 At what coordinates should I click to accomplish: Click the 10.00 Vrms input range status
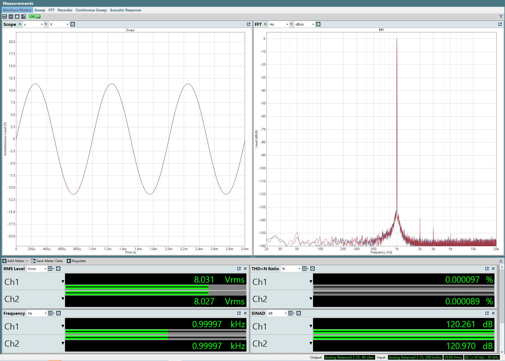point(453,357)
